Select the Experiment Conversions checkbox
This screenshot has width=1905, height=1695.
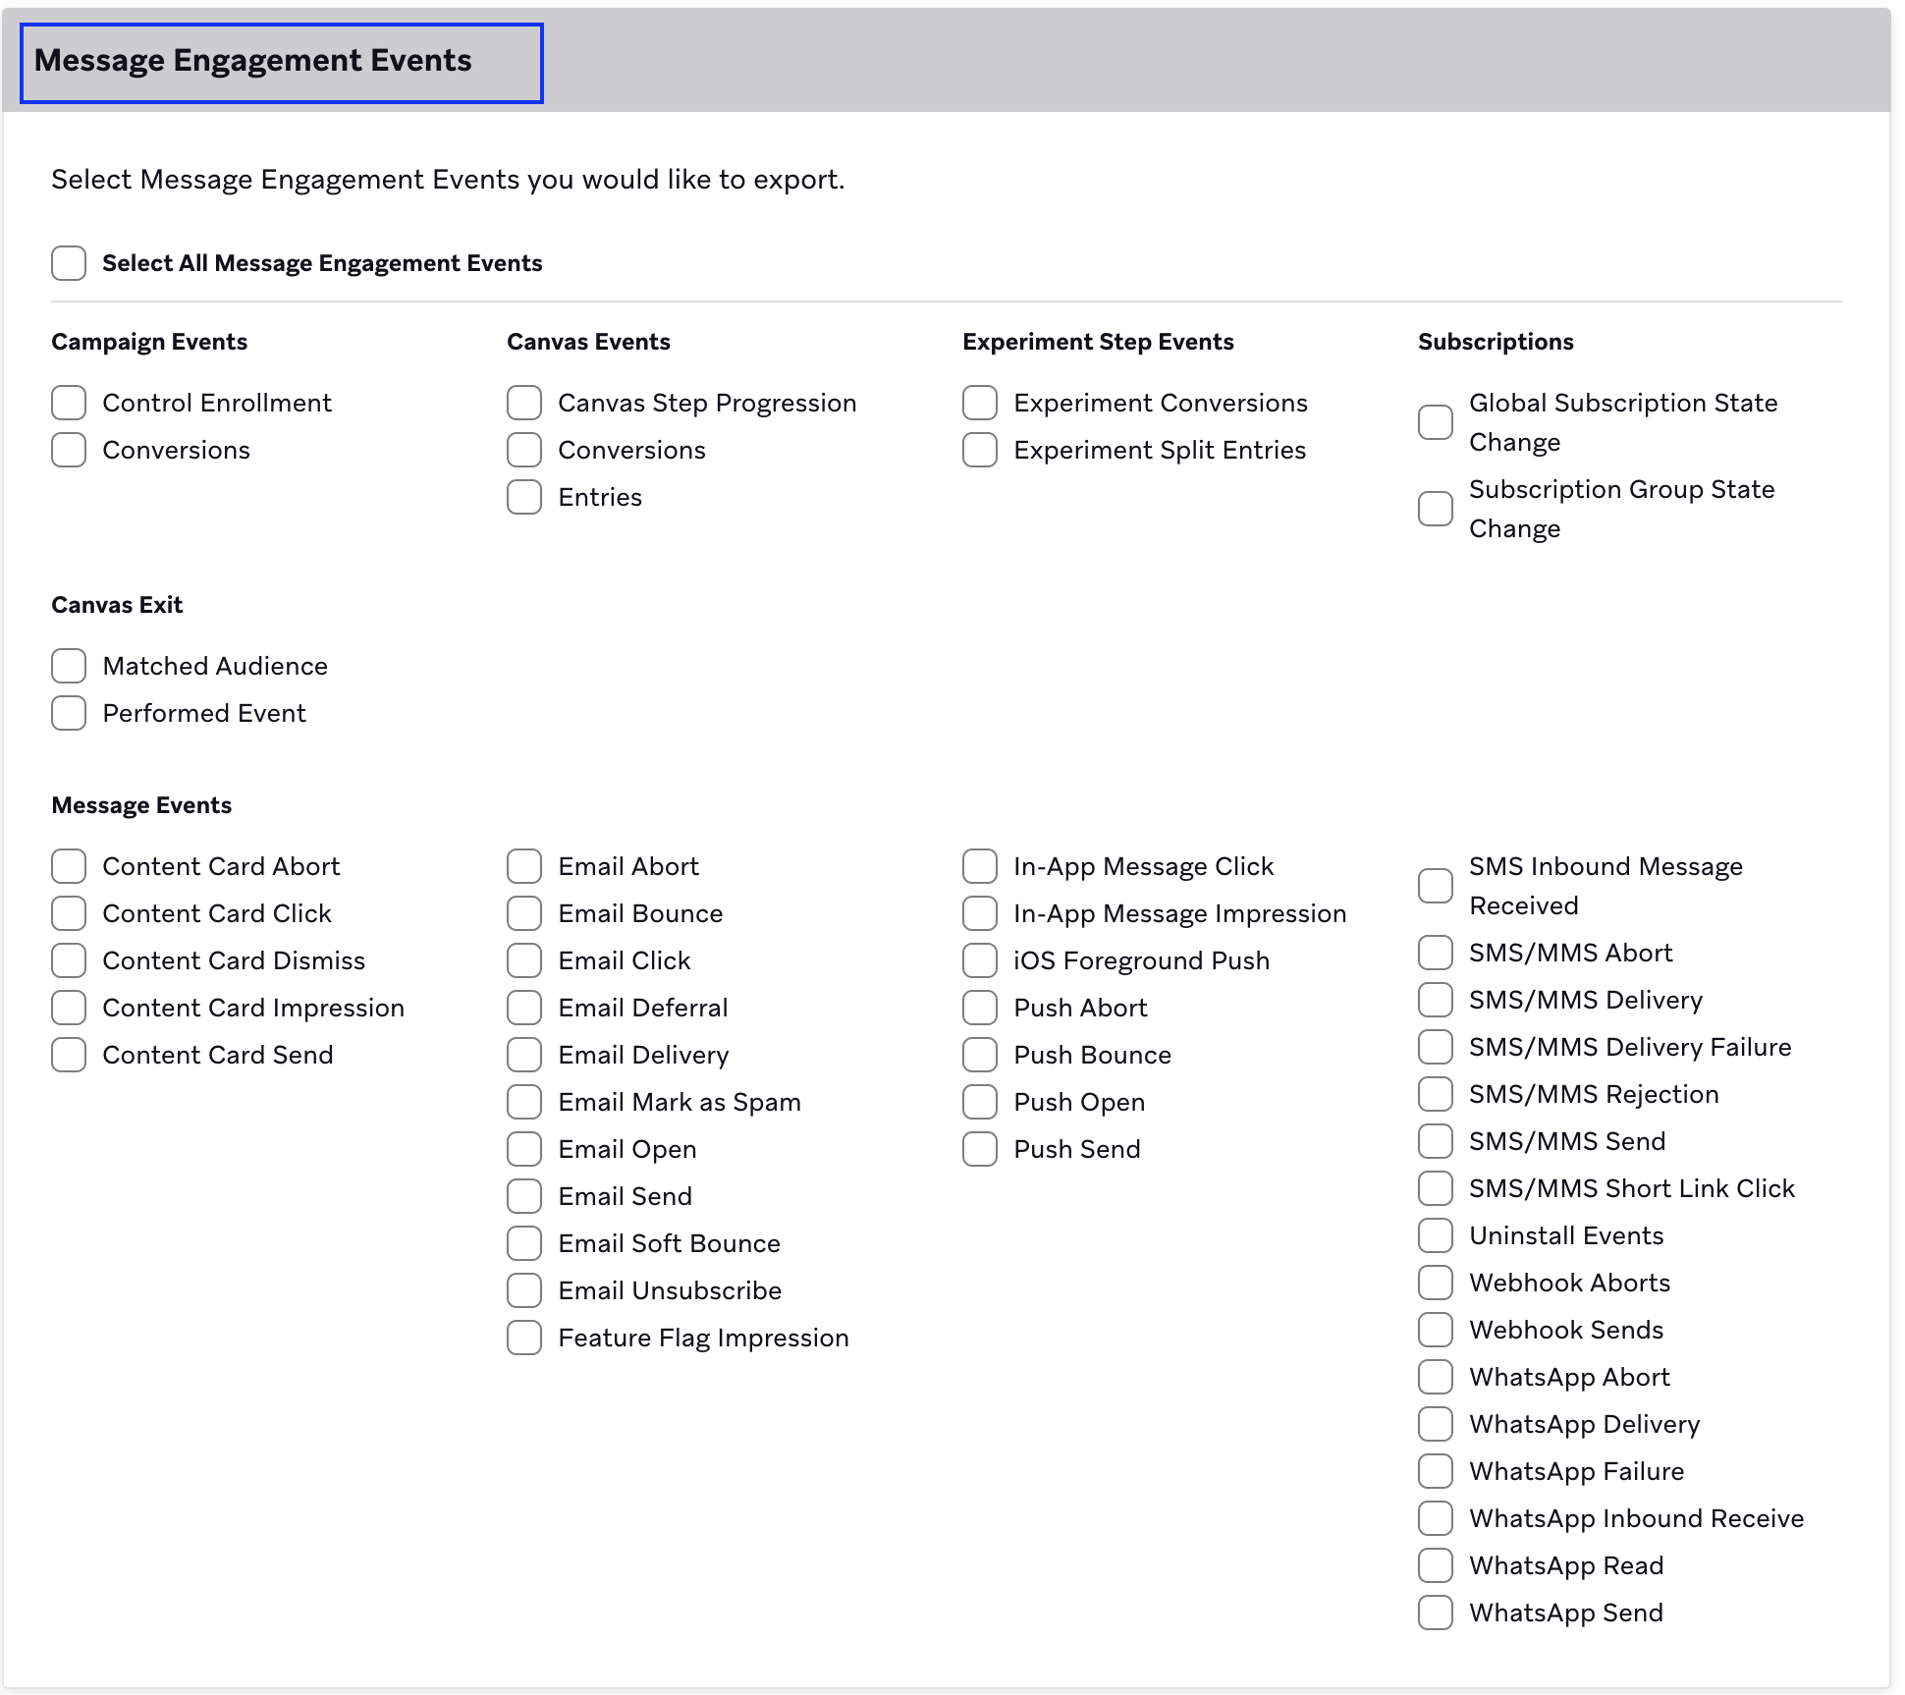980,403
